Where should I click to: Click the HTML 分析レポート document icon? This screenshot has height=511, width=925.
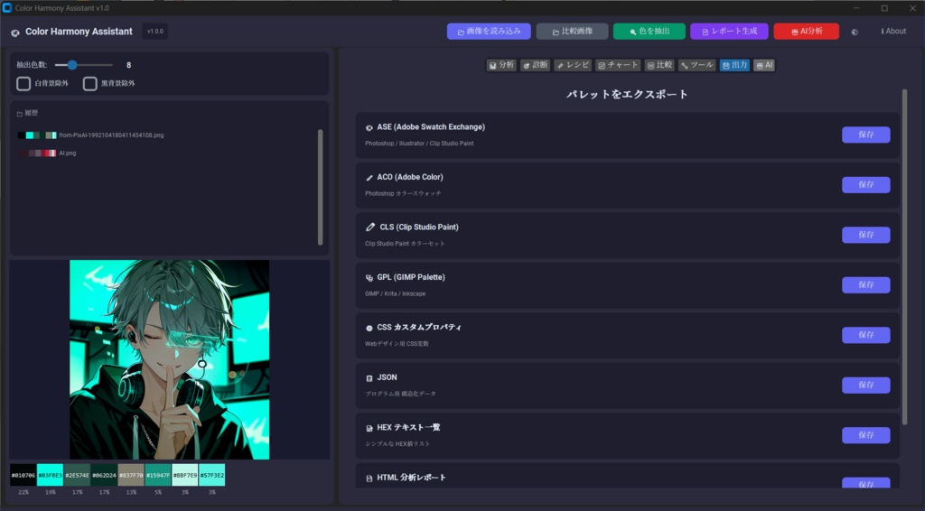click(x=369, y=478)
